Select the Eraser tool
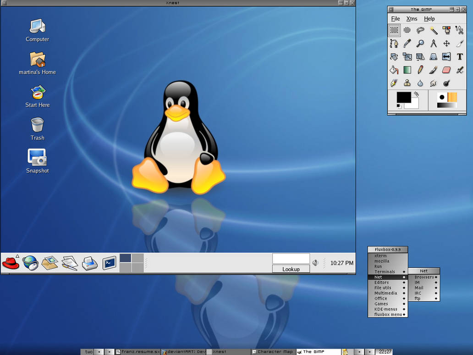The image size is (473, 355). pos(446,70)
